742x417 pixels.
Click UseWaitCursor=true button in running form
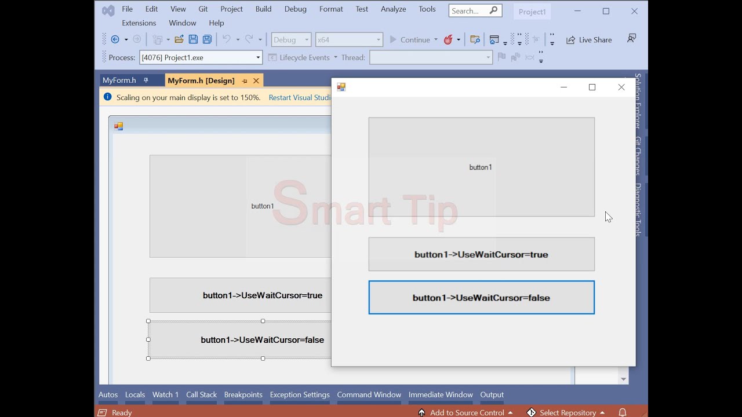(x=481, y=254)
